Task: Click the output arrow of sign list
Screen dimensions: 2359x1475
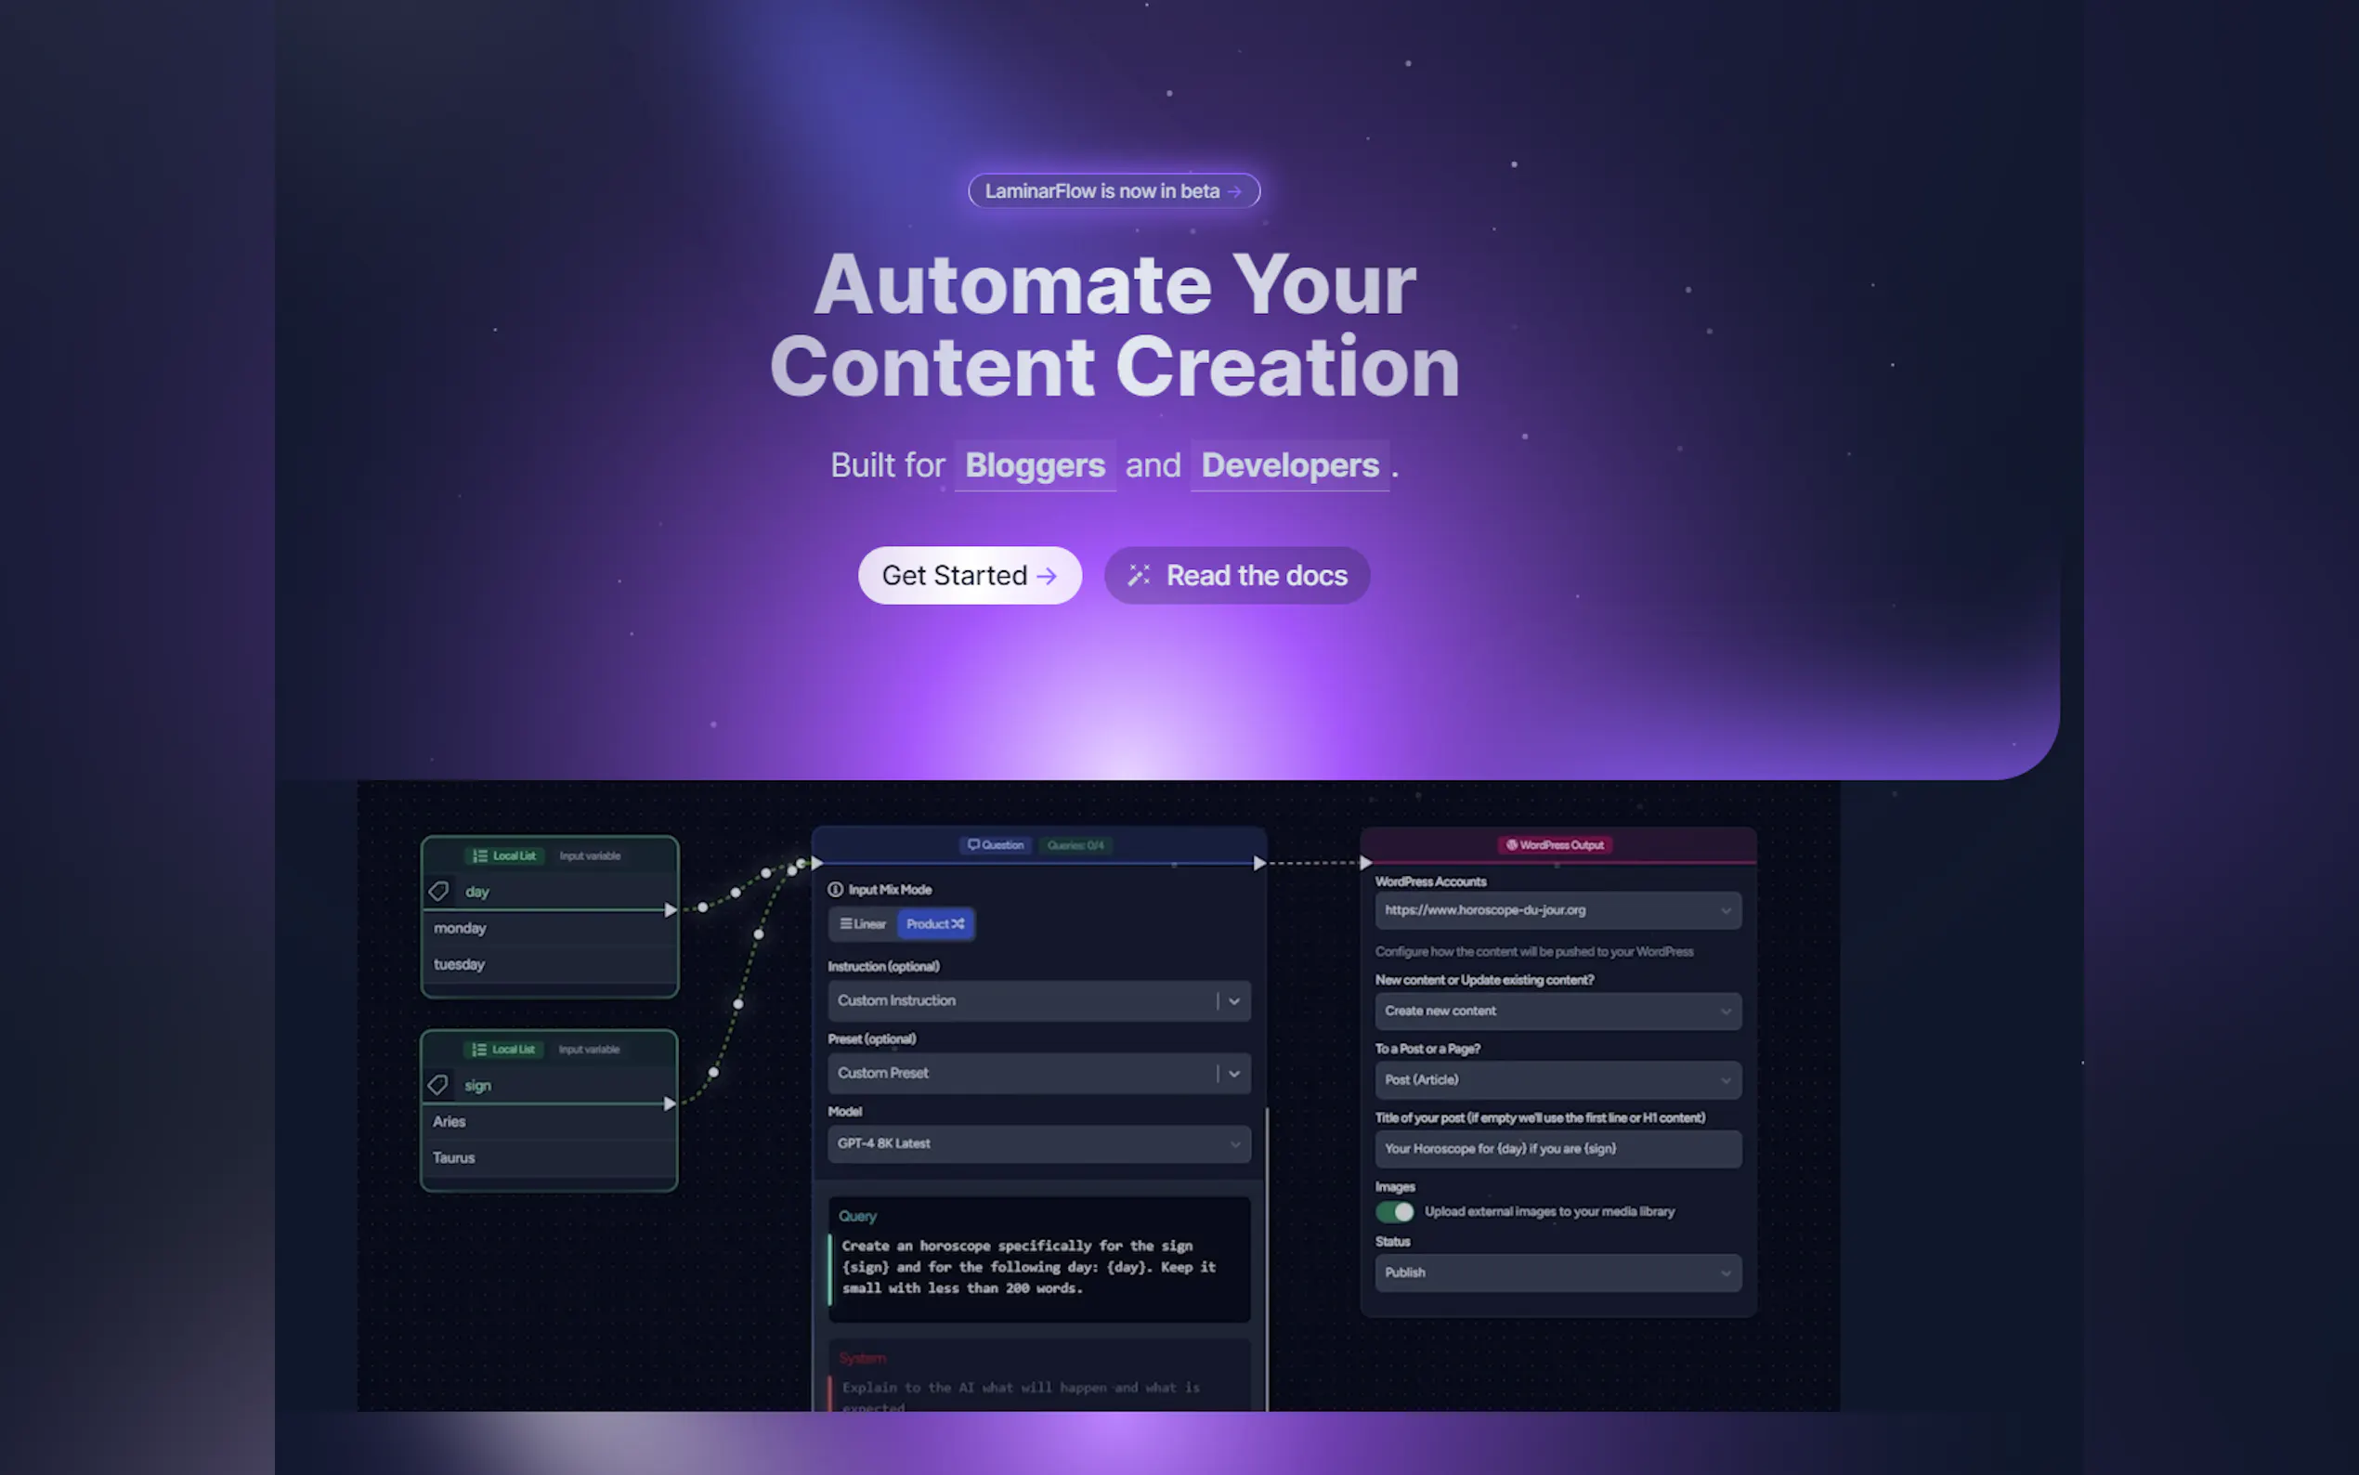Action: point(670,1103)
